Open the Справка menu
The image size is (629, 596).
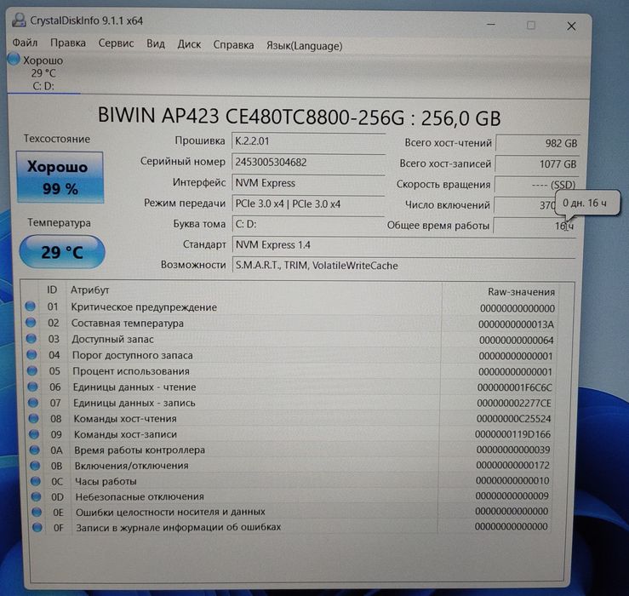(233, 45)
